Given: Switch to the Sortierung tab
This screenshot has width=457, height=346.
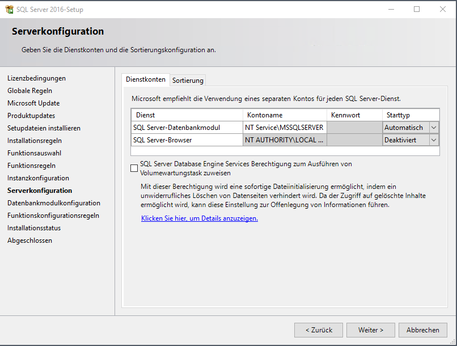Looking at the screenshot, I should click(188, 81).
